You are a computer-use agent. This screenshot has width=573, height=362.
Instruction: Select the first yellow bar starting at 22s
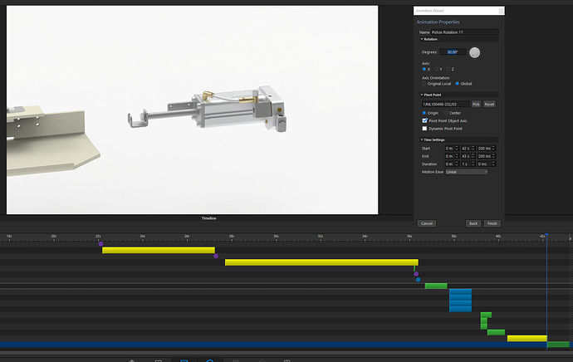click(x=159, y=250)
